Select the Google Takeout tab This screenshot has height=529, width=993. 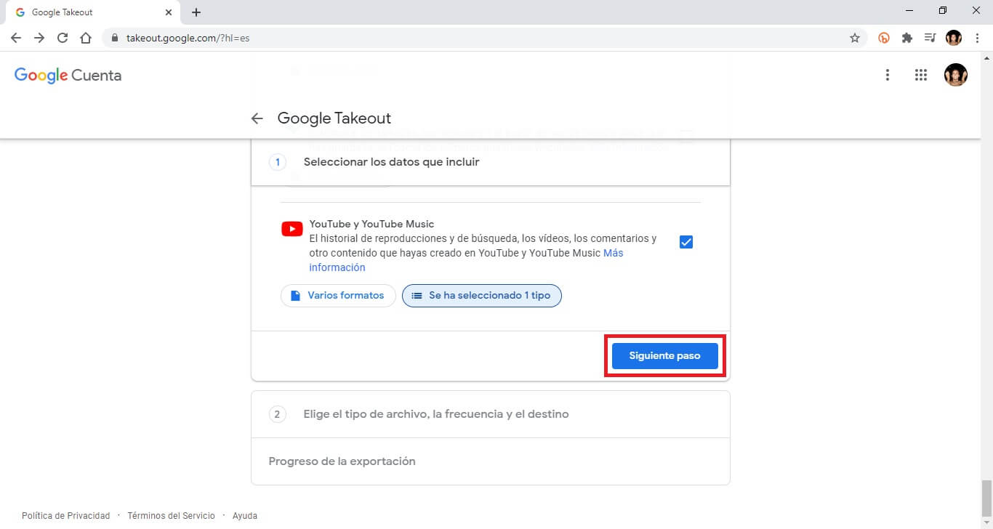pyautogui.click(x=91, y=12)
